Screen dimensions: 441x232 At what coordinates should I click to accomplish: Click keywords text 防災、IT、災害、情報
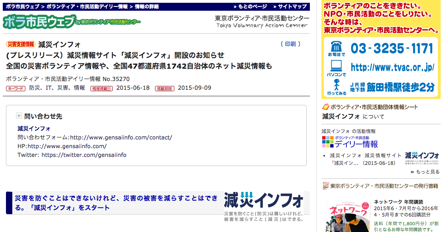tap(57, 88)
